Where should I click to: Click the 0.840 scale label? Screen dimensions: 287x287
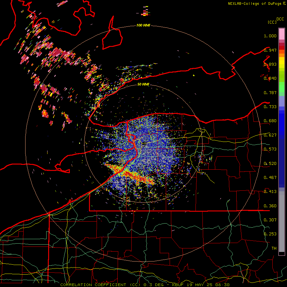click(x=270, y=78)
